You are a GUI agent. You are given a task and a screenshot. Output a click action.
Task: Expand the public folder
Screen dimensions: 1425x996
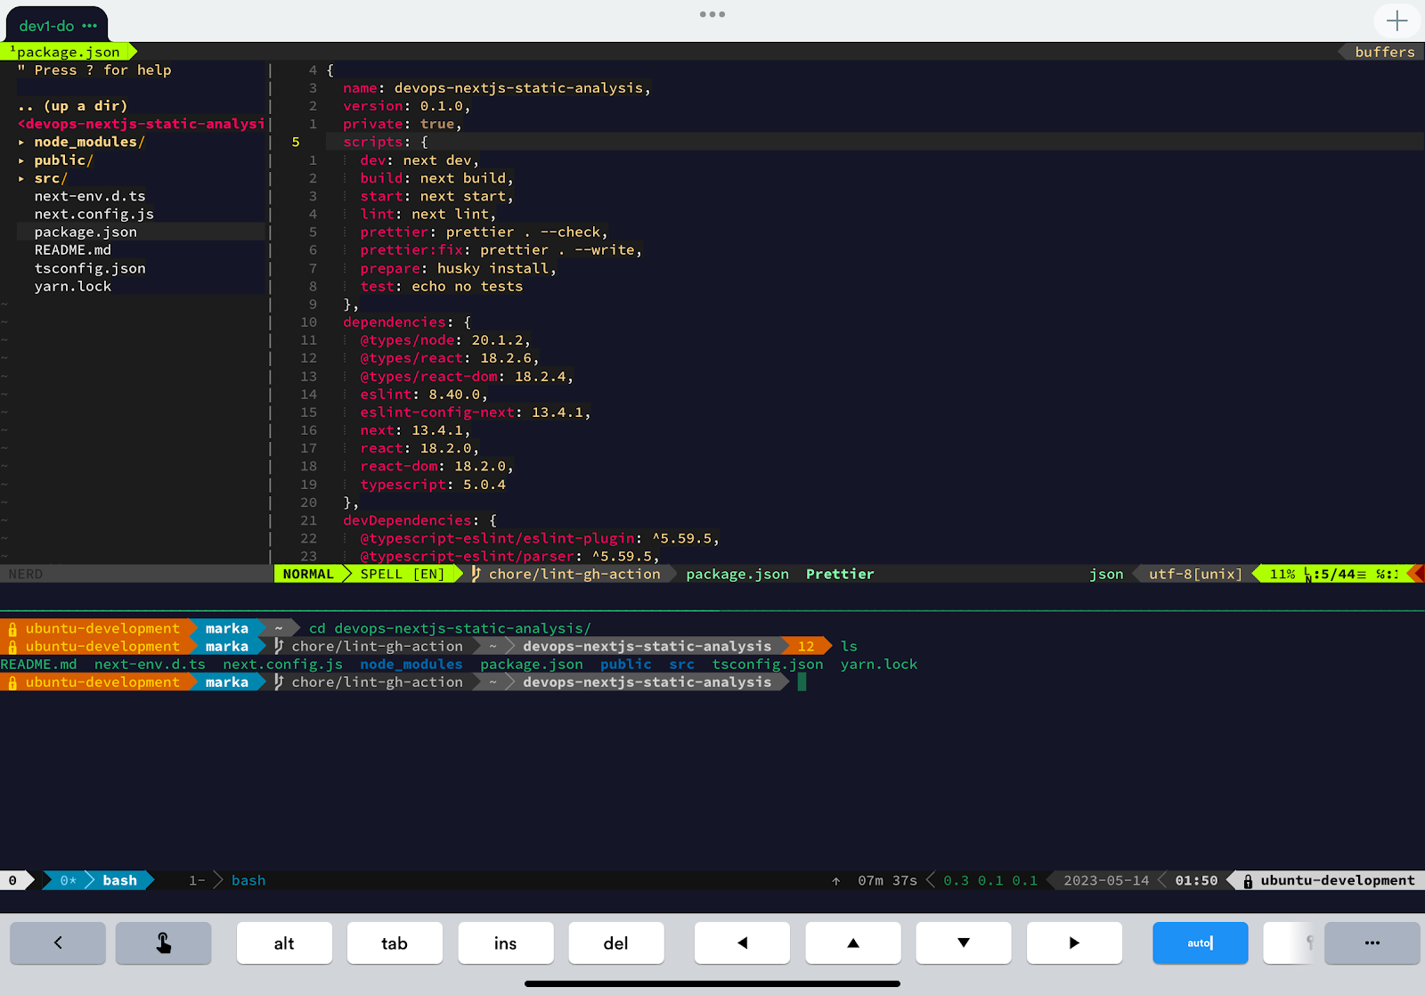(63, 160)
